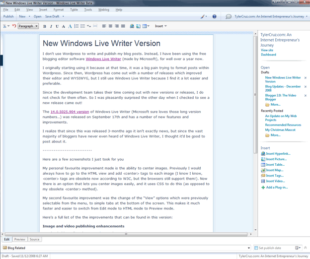Image resolution: width=310 pixels, height=259 pixels.
Task: Undo the last action with red arrow
Action: [14, 26]
